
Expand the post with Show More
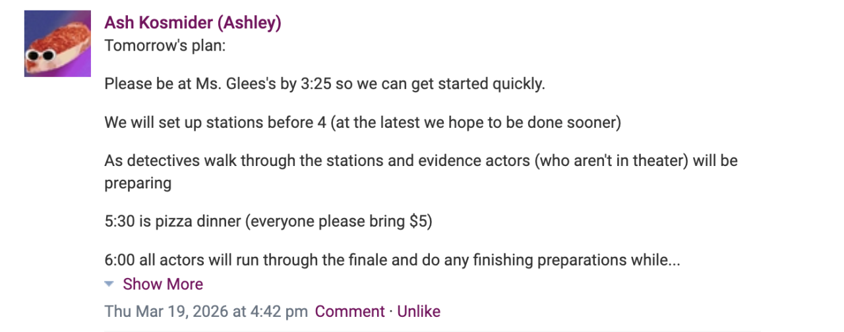click(x=163, y=284)
